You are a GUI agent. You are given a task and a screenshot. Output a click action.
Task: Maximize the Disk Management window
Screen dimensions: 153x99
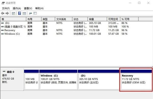139,3
